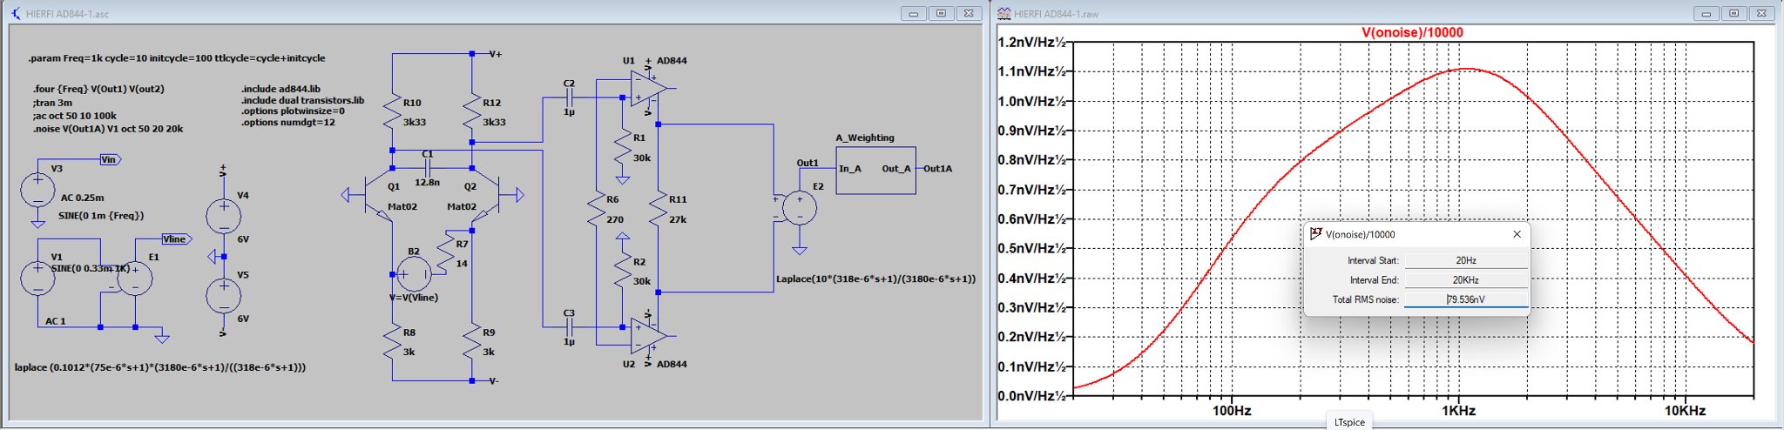The height and width of the screenshot is (430, 1784).
Task: Click the 12.8n capacitor value
Action: 427,183
